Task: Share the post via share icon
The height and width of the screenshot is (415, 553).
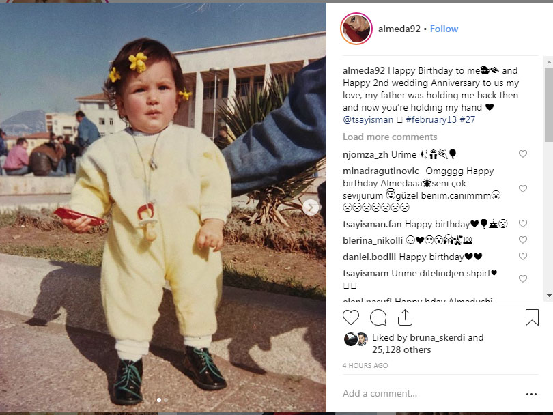Action: point(405,317)
